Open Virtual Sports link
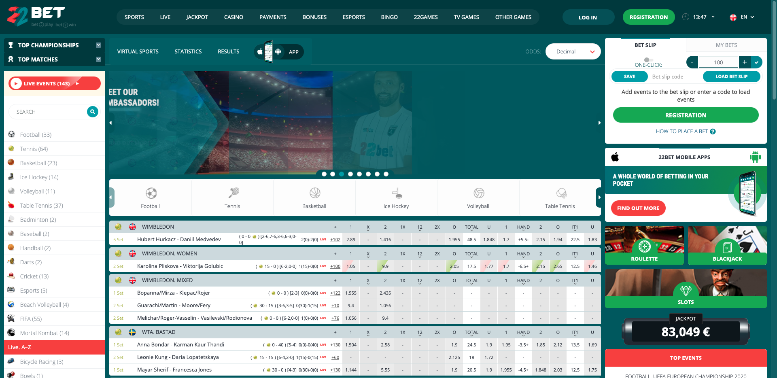Screen dimensions: 777x378 pyautogui.click(x=138, y=51)
